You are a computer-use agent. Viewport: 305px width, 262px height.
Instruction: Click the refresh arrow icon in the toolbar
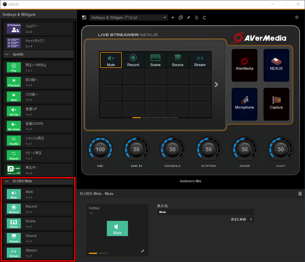[204, 17]
